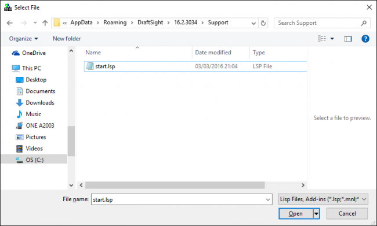The width and height of the screenshot is (377, 226).
Task: Open the view options dropdown arrow
Action: (x=332, y=39)
